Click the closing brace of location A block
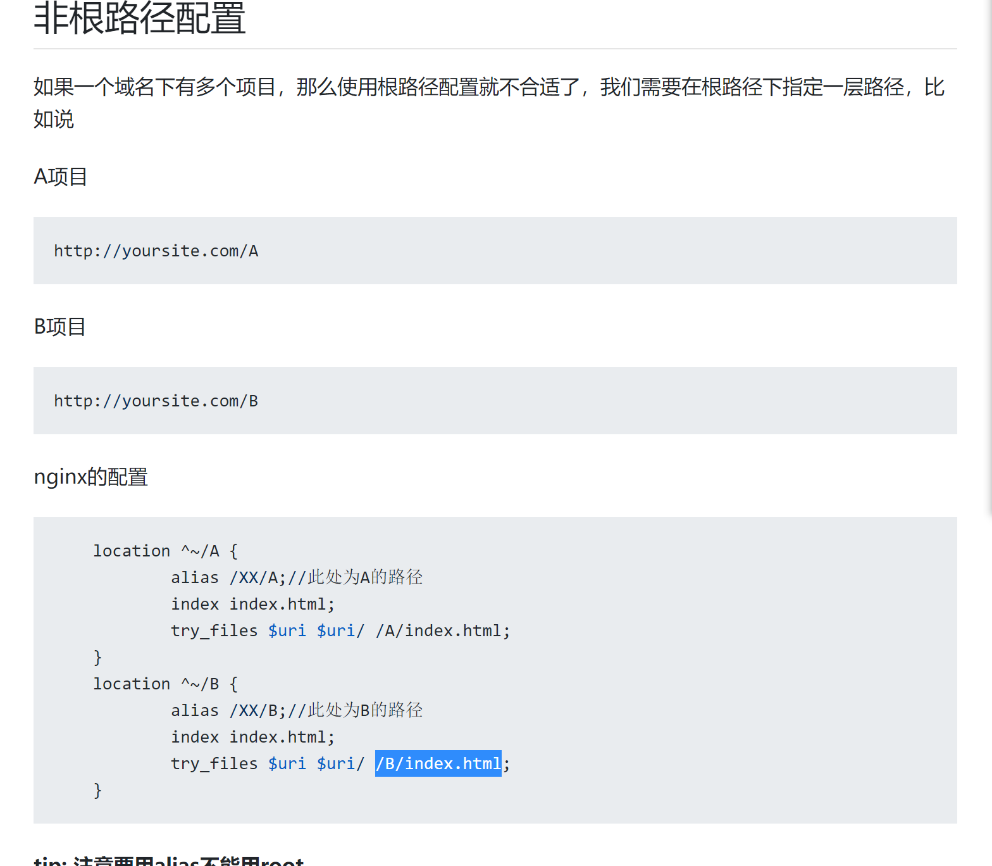The width and height of the screenshot is (992, 866). (x=97, y=658)
